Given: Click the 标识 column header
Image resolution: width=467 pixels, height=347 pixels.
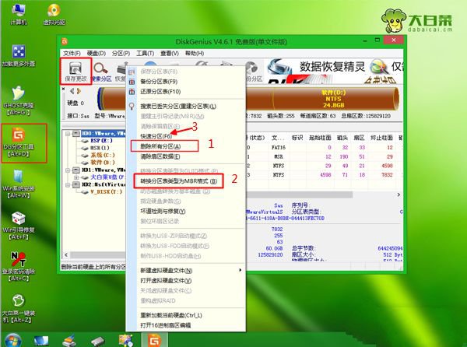Looking at the screenshot, I should pos(297,138).
